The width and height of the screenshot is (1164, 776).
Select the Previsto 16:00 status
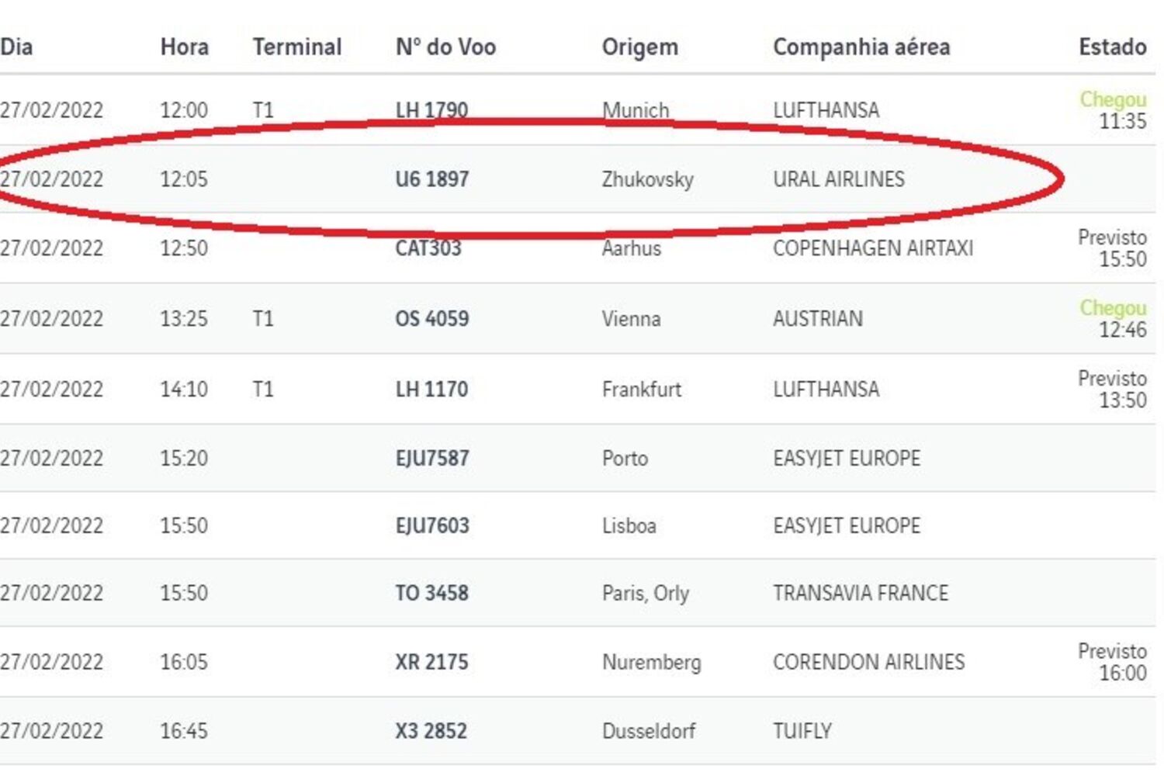[x=1112, y=662]
